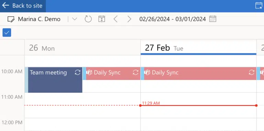Select the 26 Mon day header

coord(42,48)
